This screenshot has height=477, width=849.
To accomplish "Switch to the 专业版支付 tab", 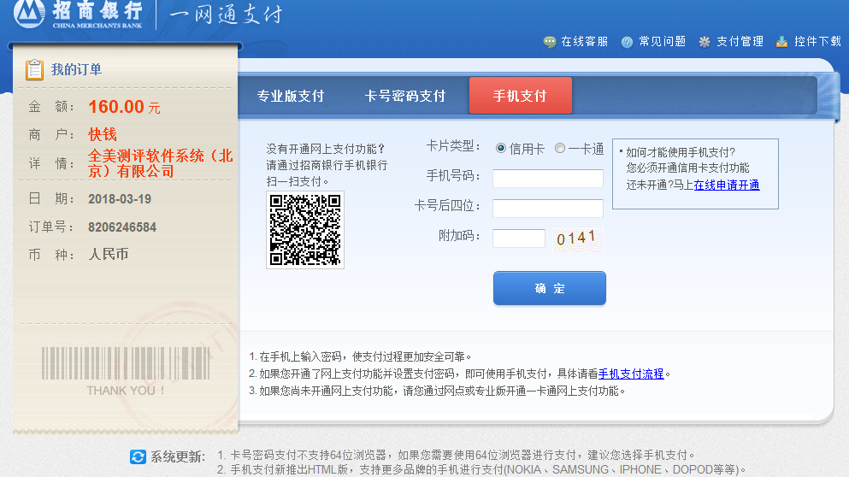I will (291, 96).
